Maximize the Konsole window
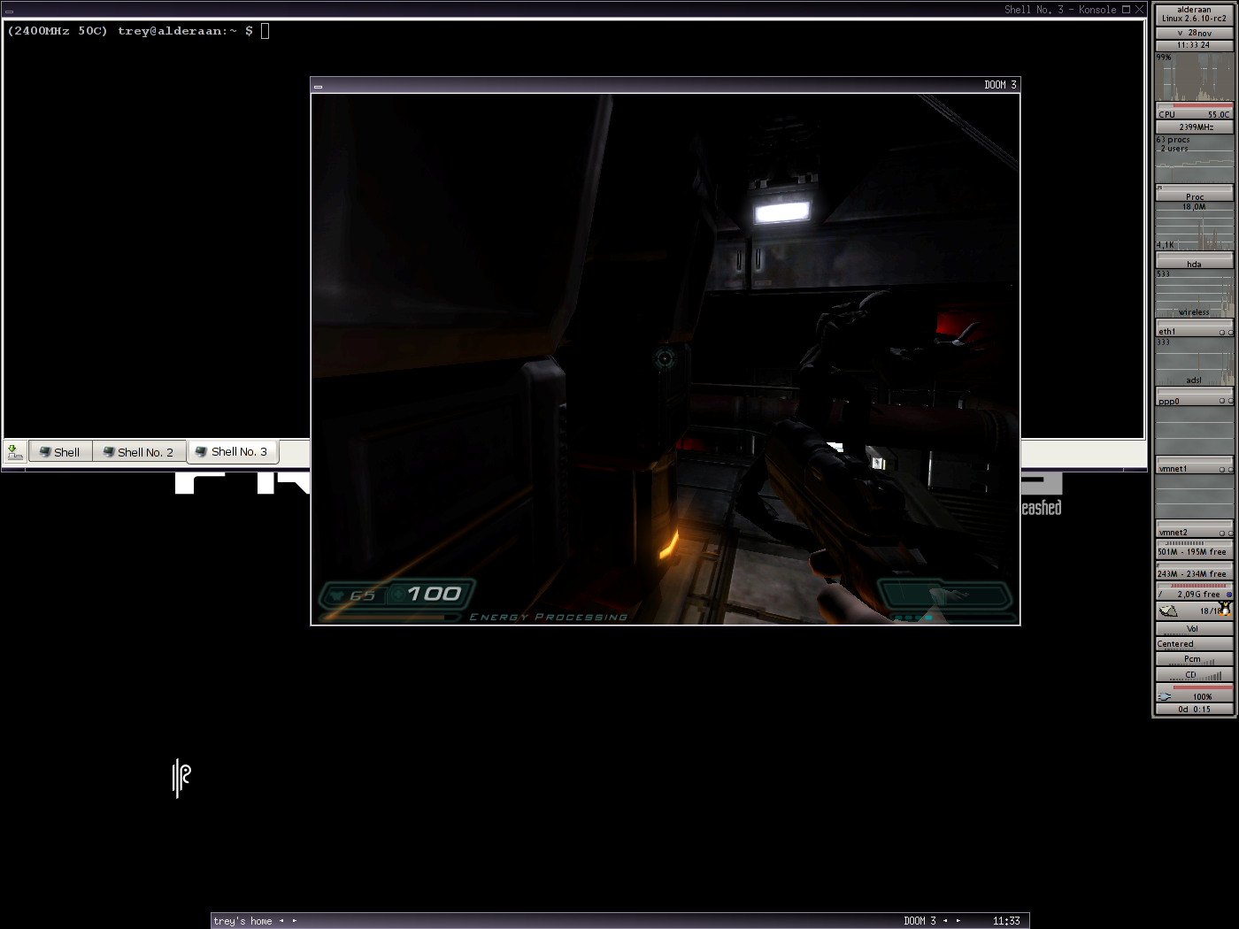1239x929 pixels. 1126,10
